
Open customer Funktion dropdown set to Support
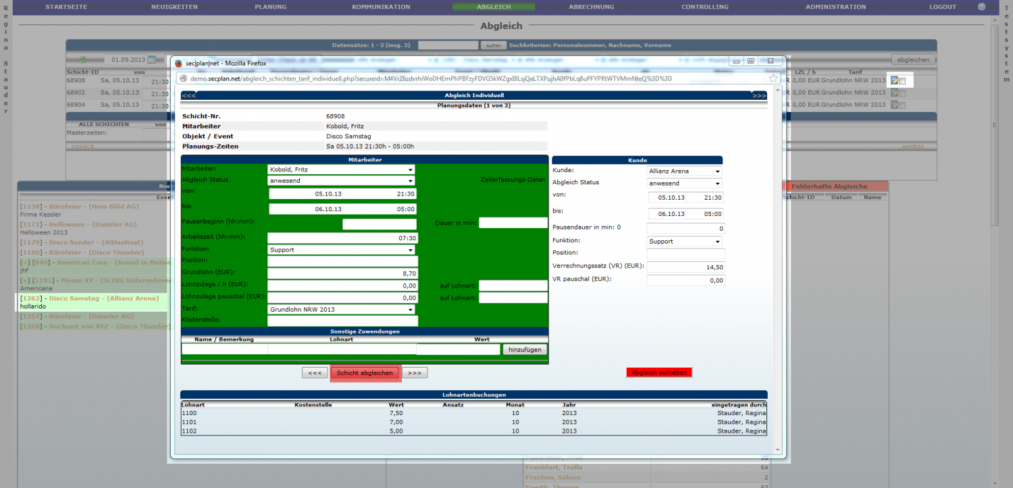[x=684, y=241]
